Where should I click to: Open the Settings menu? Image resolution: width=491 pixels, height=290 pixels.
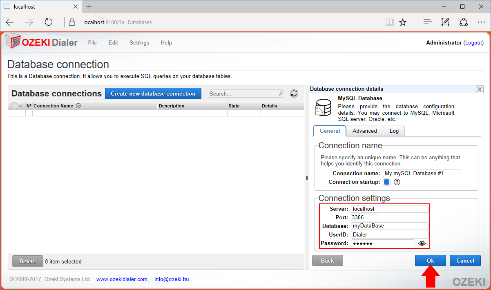(x=139, y=42)
